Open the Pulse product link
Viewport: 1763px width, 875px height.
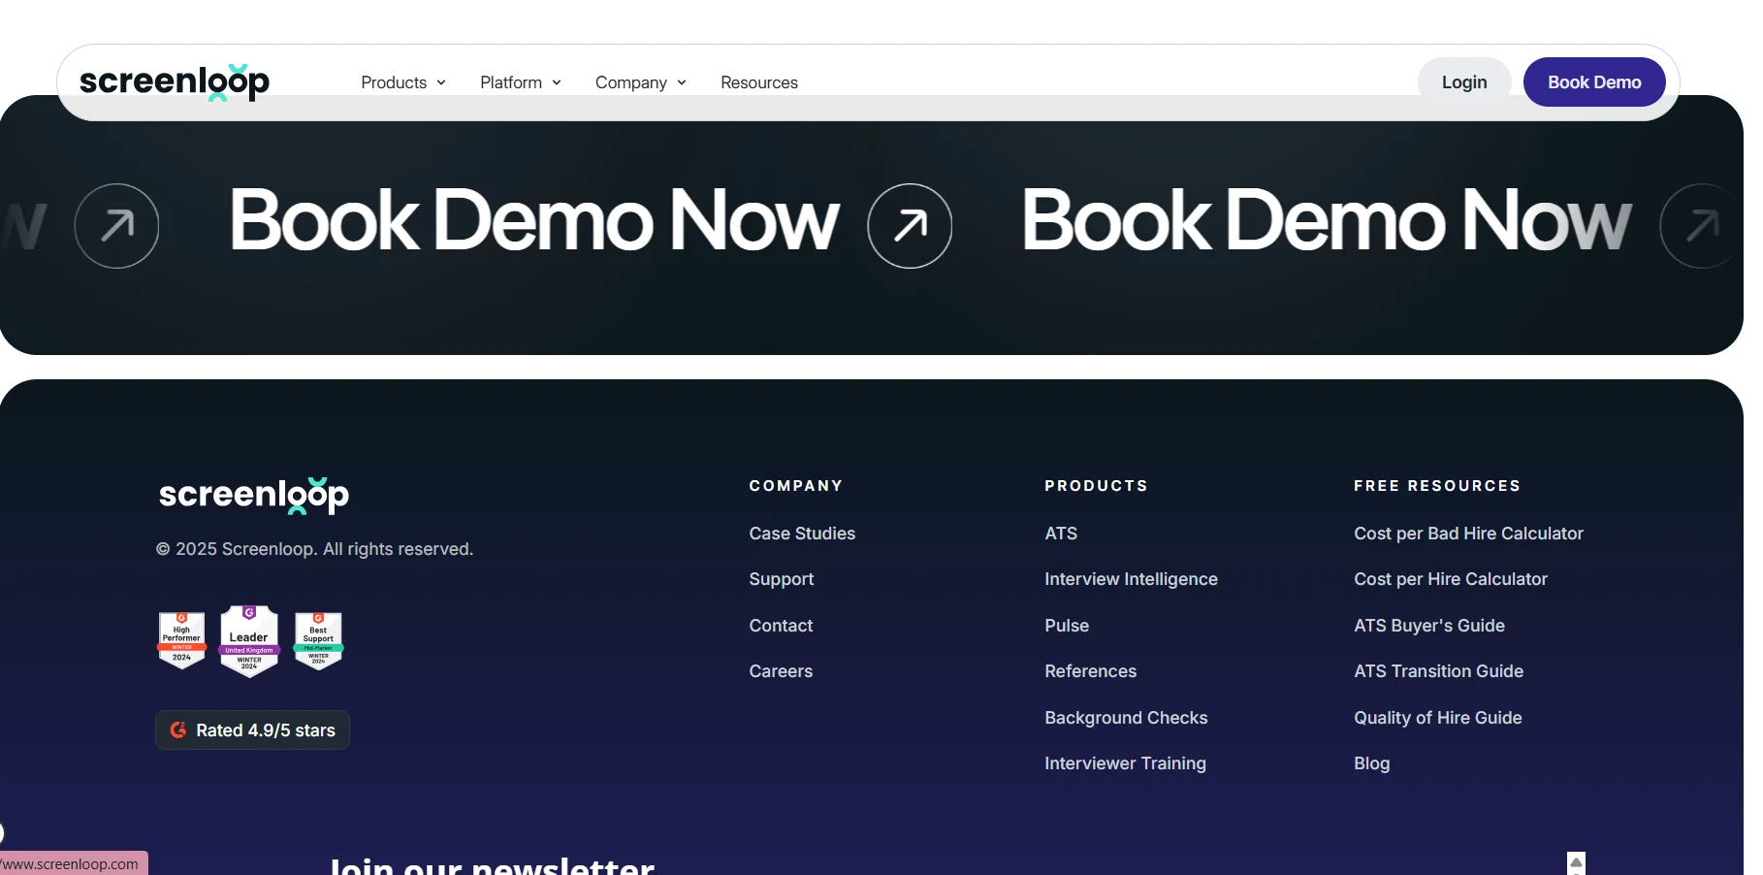click(1067, 626)
